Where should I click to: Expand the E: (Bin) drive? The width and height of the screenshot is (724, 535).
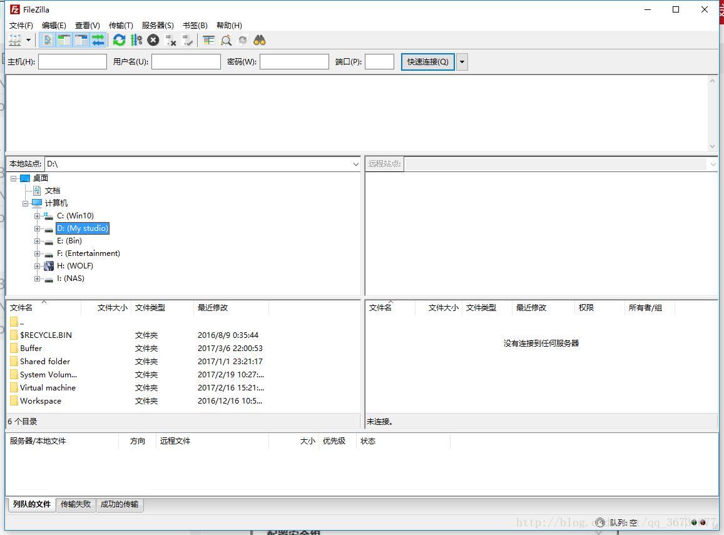(x=38, y=241)
